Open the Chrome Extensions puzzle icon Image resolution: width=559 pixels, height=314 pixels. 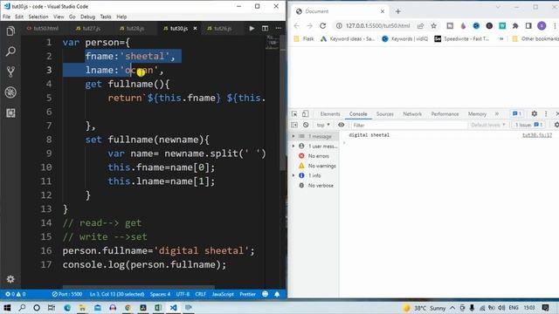pos(515,25)
